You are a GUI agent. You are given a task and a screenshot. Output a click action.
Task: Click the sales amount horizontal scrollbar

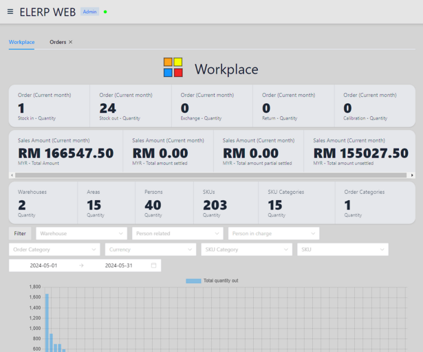click(206, 175)
